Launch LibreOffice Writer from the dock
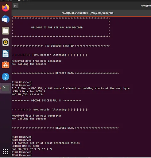Screen dimensions: 151x158 coord(6,54)
